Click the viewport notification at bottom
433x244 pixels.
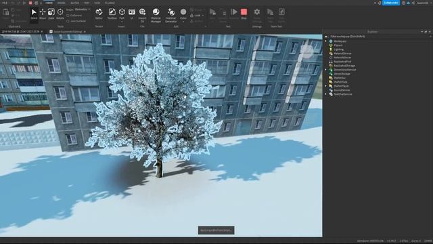tap(216, 230)
